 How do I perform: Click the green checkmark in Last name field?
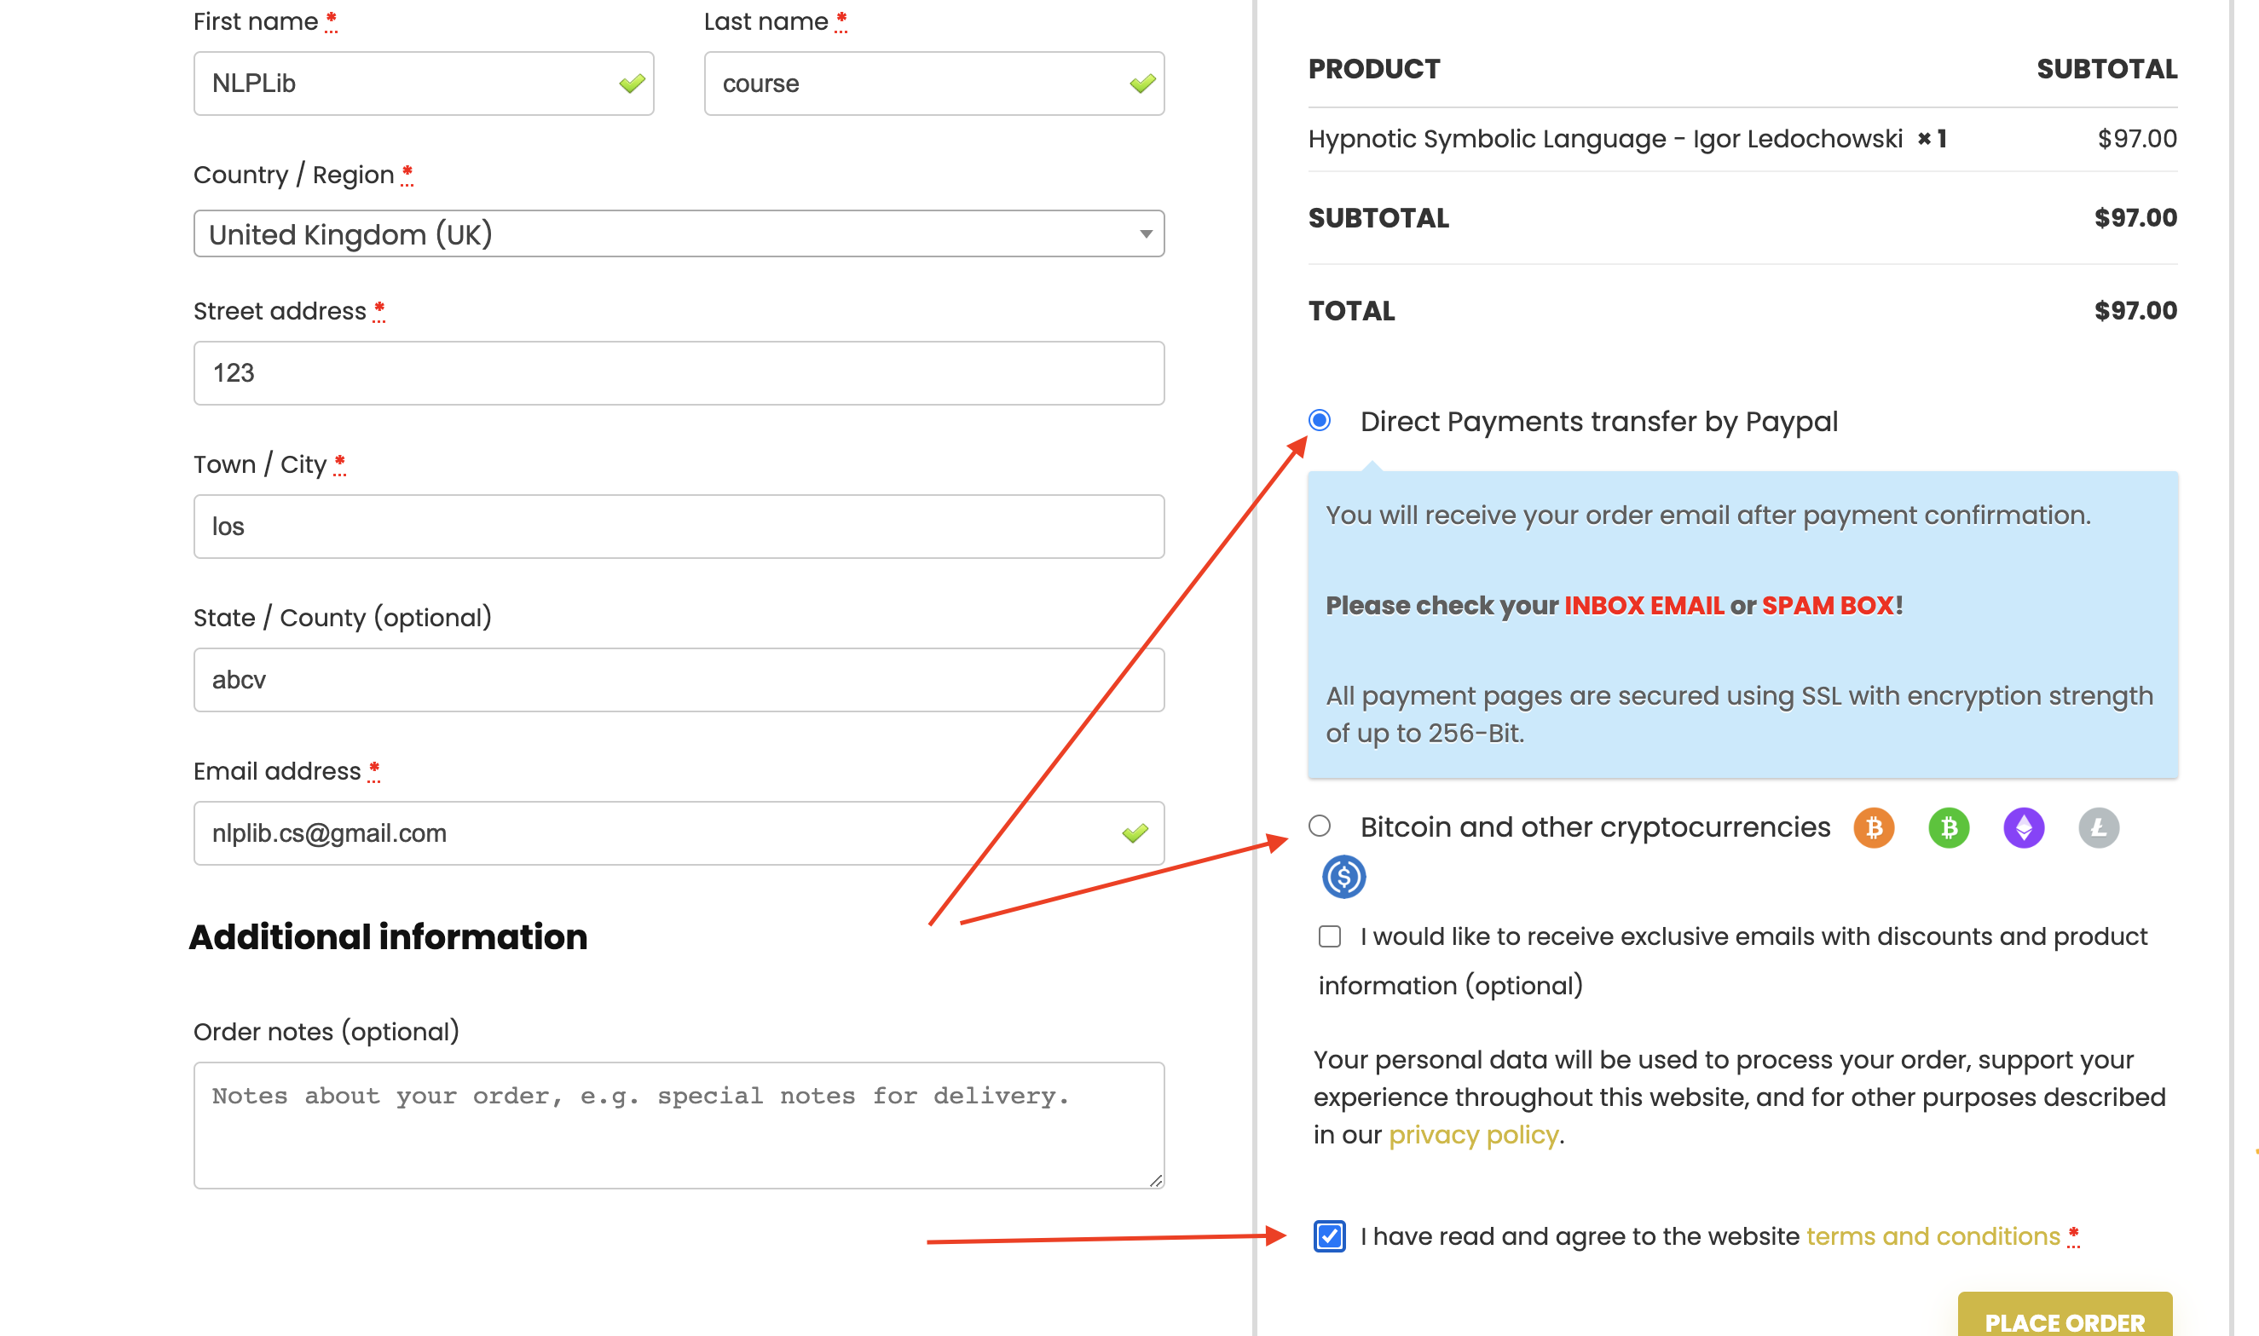coord(1142,83)
